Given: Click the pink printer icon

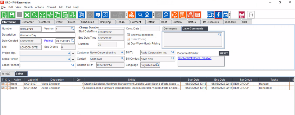Looking at the screenshot, I should click(x=242, y=15).
